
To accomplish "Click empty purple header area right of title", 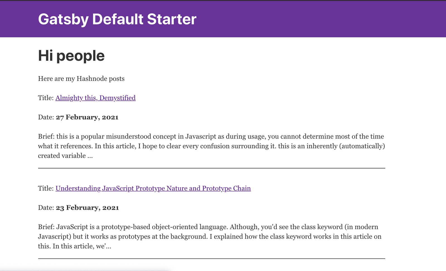I will (321, 19).
